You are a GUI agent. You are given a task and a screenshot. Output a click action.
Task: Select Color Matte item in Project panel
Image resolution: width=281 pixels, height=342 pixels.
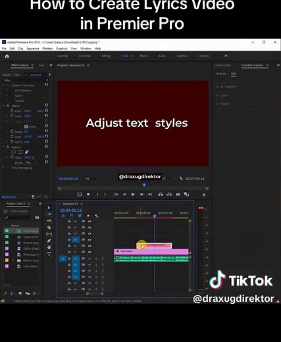coord(30,266)
